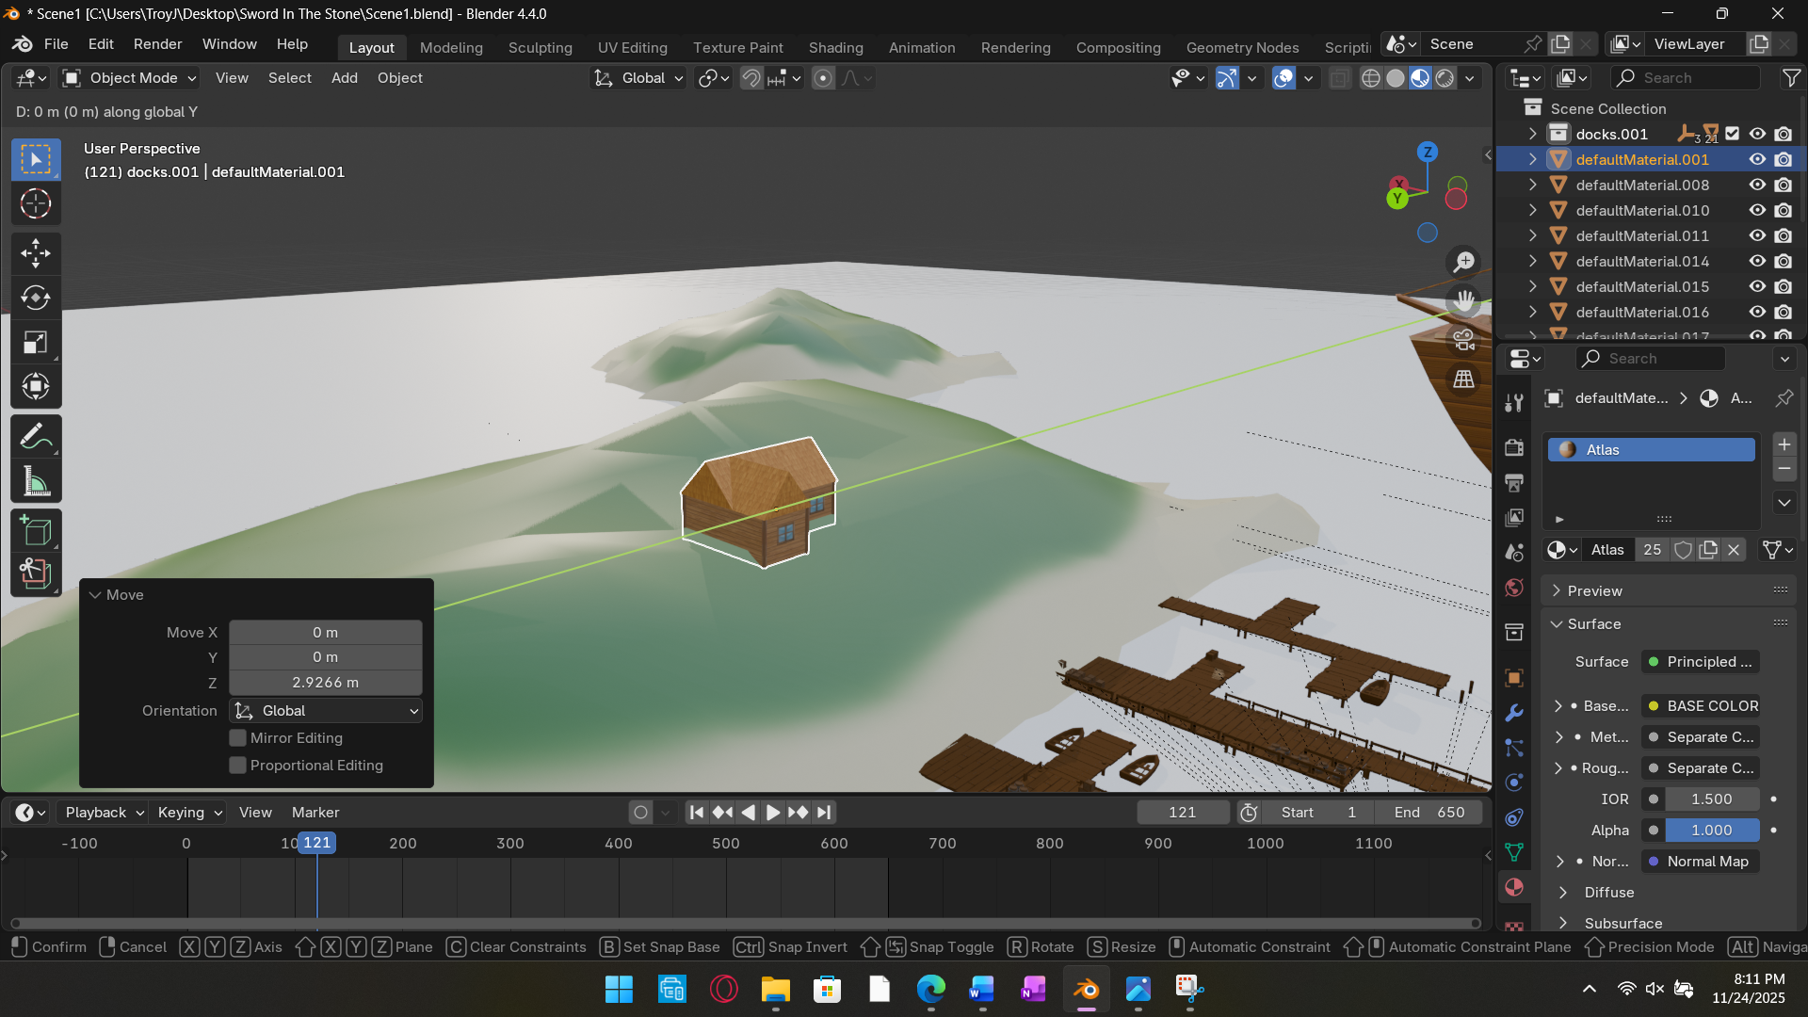Open the File menu
1808x1017 pixels.
[56, 44]
